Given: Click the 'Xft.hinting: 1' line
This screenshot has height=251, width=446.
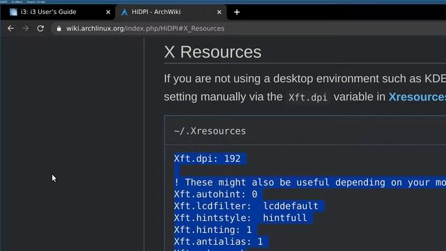Looking at the screenshot, I should pyautogui.click(x=213, y=230).
